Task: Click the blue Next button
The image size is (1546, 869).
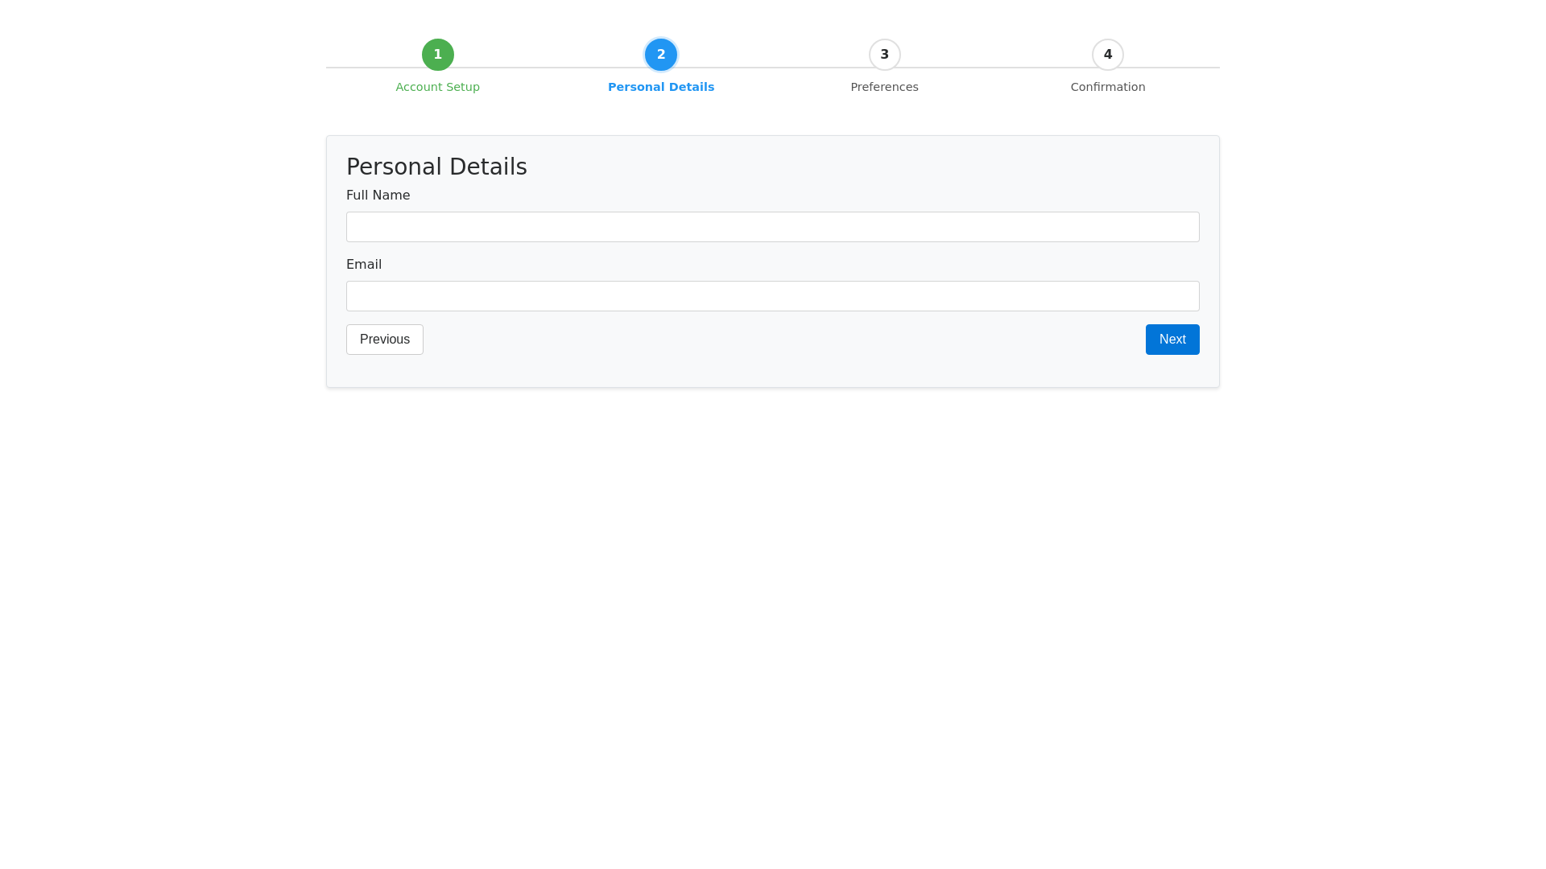Action: tap(1172, 340)
